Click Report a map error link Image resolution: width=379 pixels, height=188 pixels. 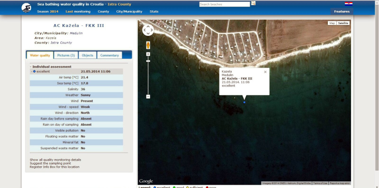point(340,183)
